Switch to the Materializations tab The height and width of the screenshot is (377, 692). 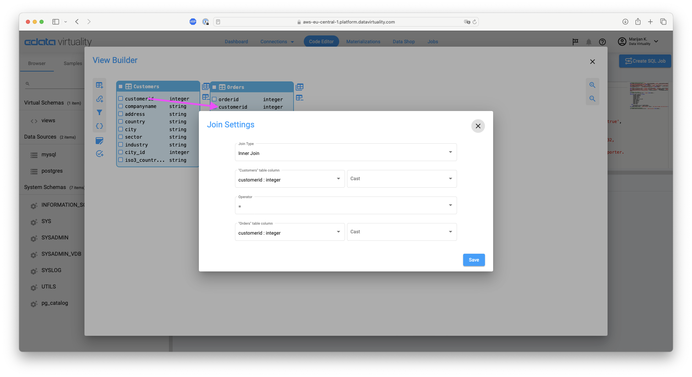[363, 42]
